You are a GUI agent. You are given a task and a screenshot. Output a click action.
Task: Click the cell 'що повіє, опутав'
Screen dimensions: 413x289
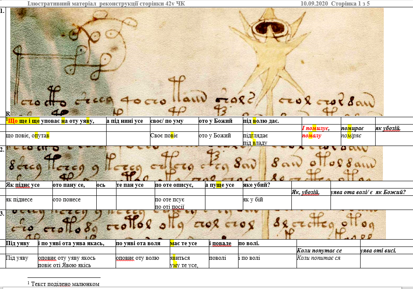tap(56, 139)
